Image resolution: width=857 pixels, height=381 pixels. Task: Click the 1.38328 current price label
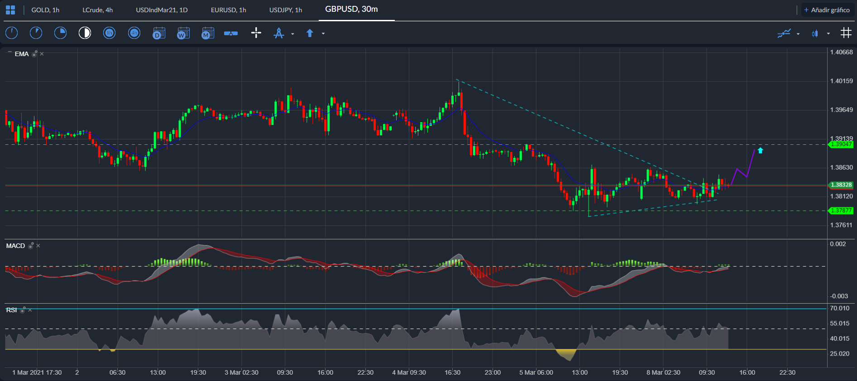(841, 185)
